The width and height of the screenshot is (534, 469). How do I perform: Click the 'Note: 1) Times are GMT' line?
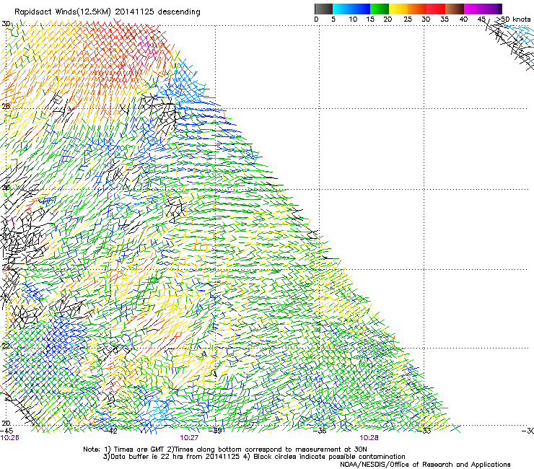pyautogui.click(x=225, y=450)
